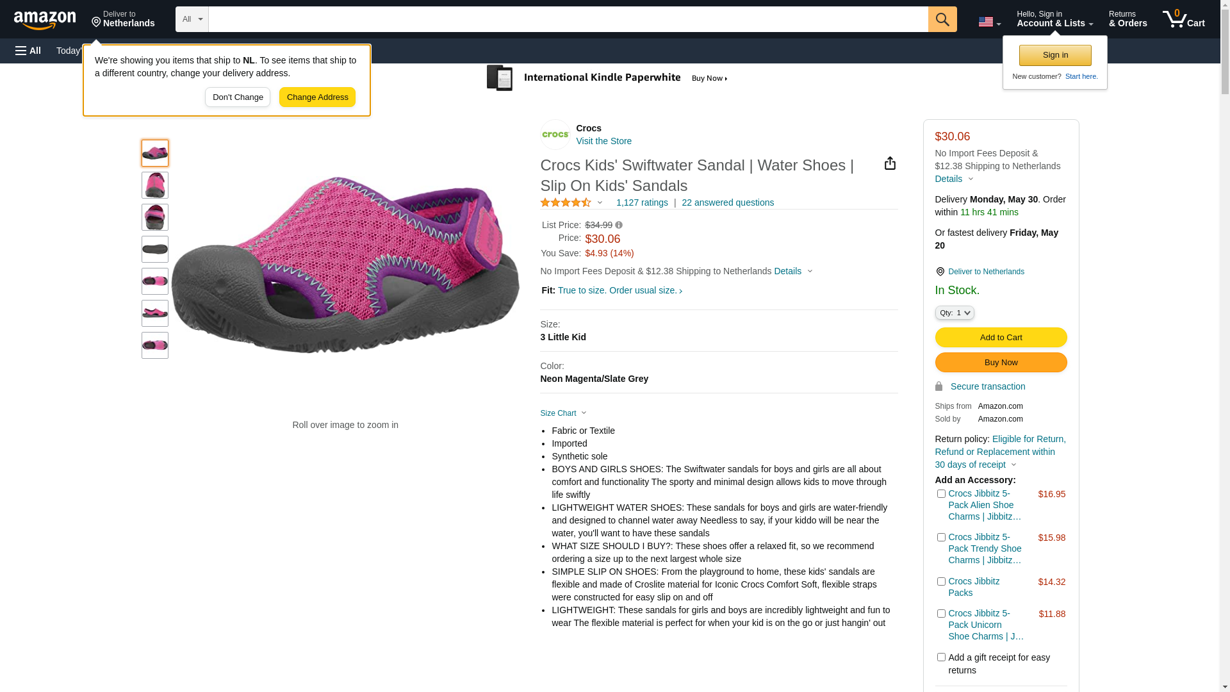The height and width of the screenshot is (692, 1230).
Task: Click the share icon beside product title
Action: [890, 163]
